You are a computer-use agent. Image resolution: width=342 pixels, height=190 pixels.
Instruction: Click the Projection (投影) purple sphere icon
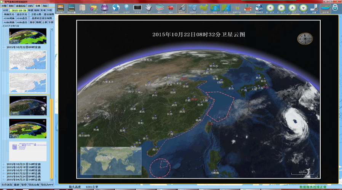point(104,9)
